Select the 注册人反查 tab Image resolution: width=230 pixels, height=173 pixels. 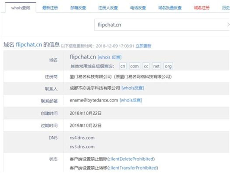pyautogui.click(x=108, y=8)
